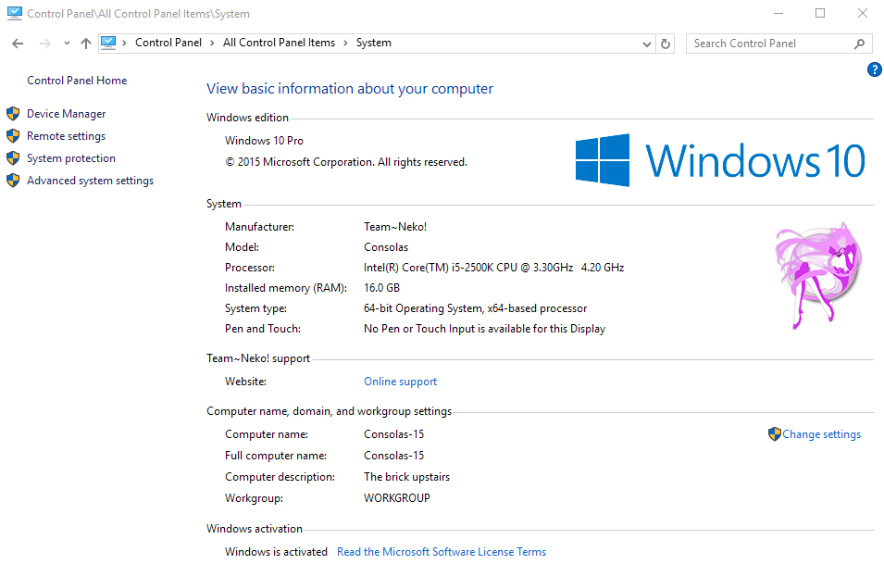This screenshot has width=884, height=564.
Task: Open the Online support link
Action: (x=400, y=382)
